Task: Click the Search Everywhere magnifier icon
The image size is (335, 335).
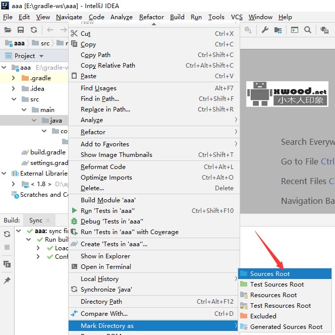Action: pyautogui.click(x=308, y=30)
